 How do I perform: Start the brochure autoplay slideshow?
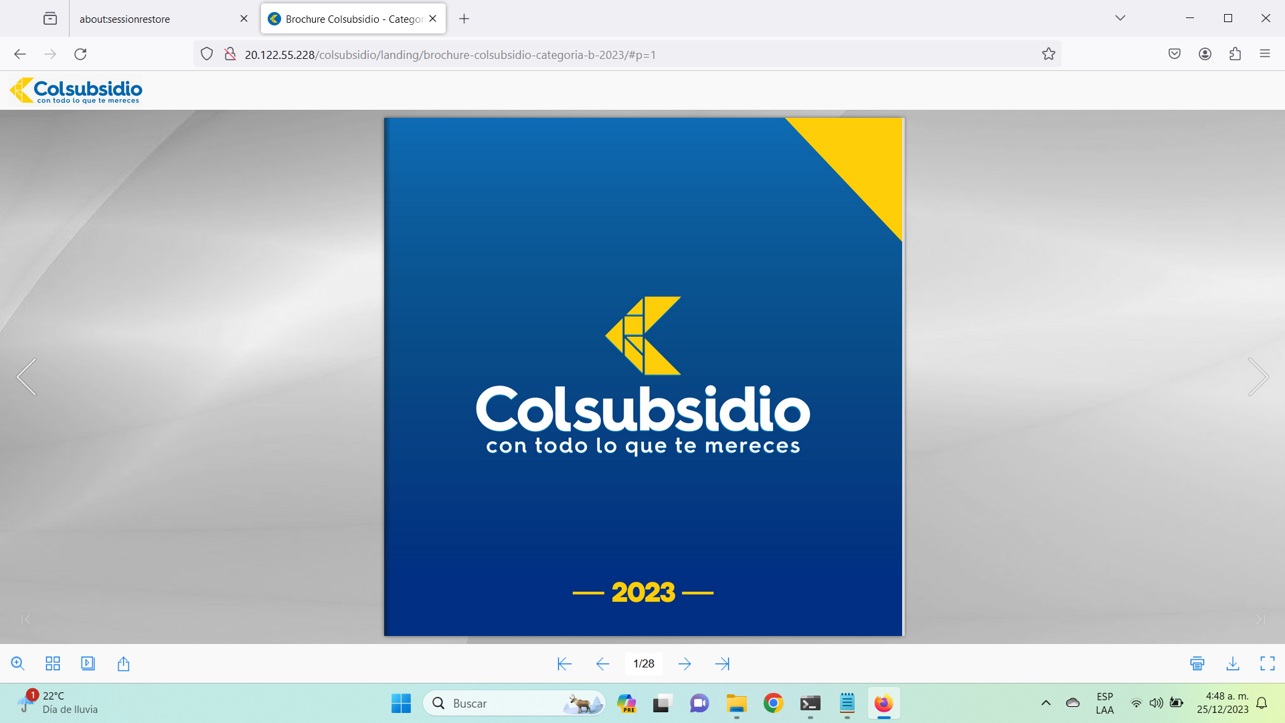88,663
